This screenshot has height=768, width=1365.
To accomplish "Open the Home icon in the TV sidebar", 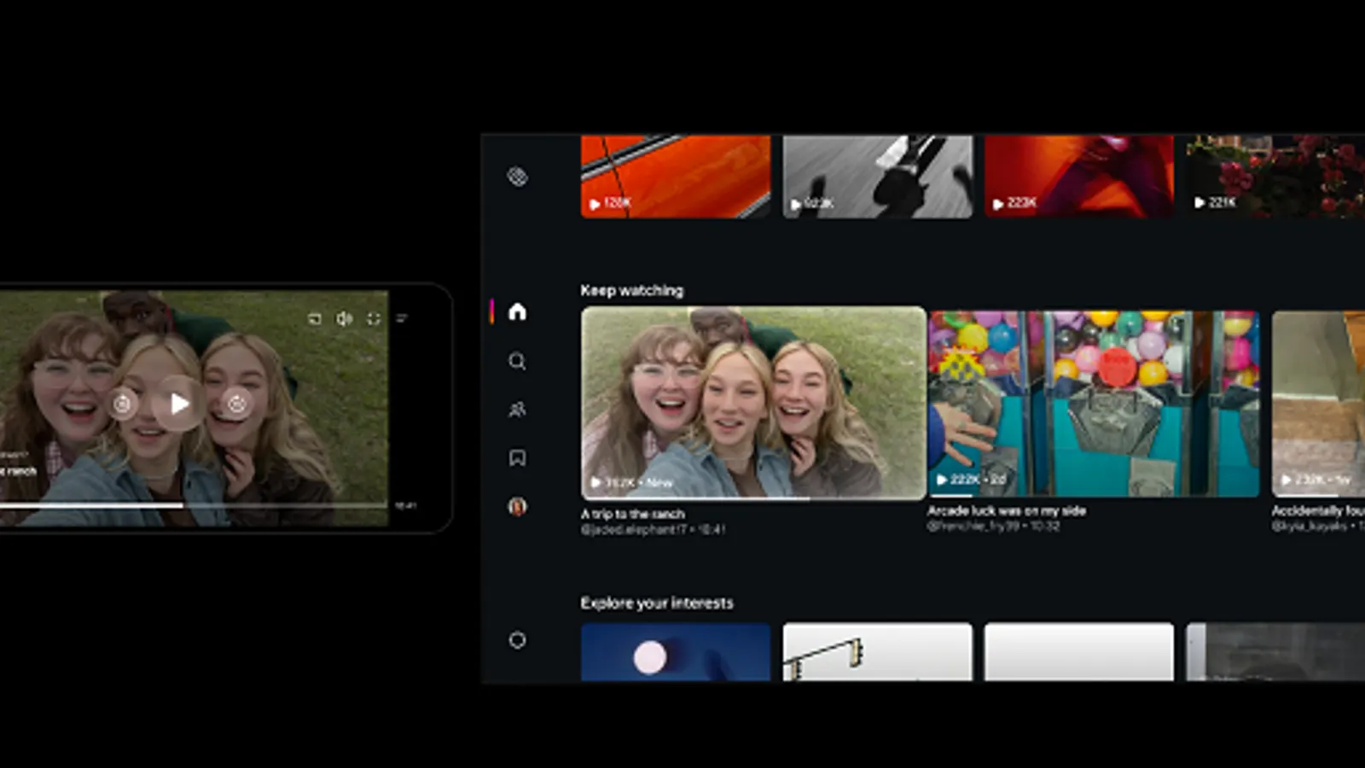I will [517, 311].
